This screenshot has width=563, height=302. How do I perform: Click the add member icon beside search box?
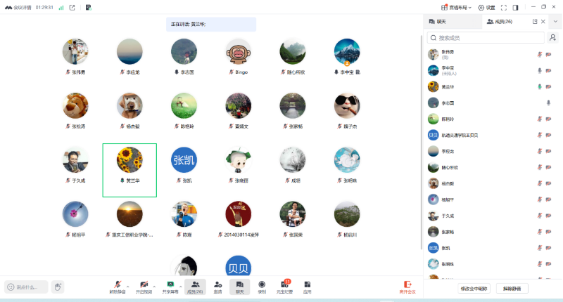click(x=553, y=37)
